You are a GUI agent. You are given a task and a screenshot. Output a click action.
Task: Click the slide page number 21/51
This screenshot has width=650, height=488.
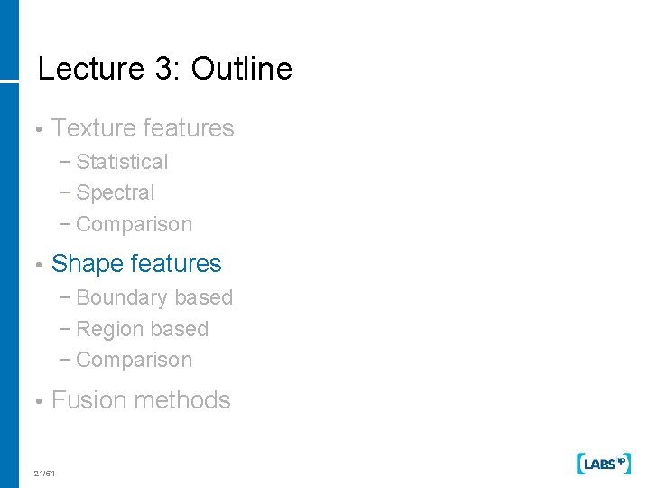click(x=44, y=474)
